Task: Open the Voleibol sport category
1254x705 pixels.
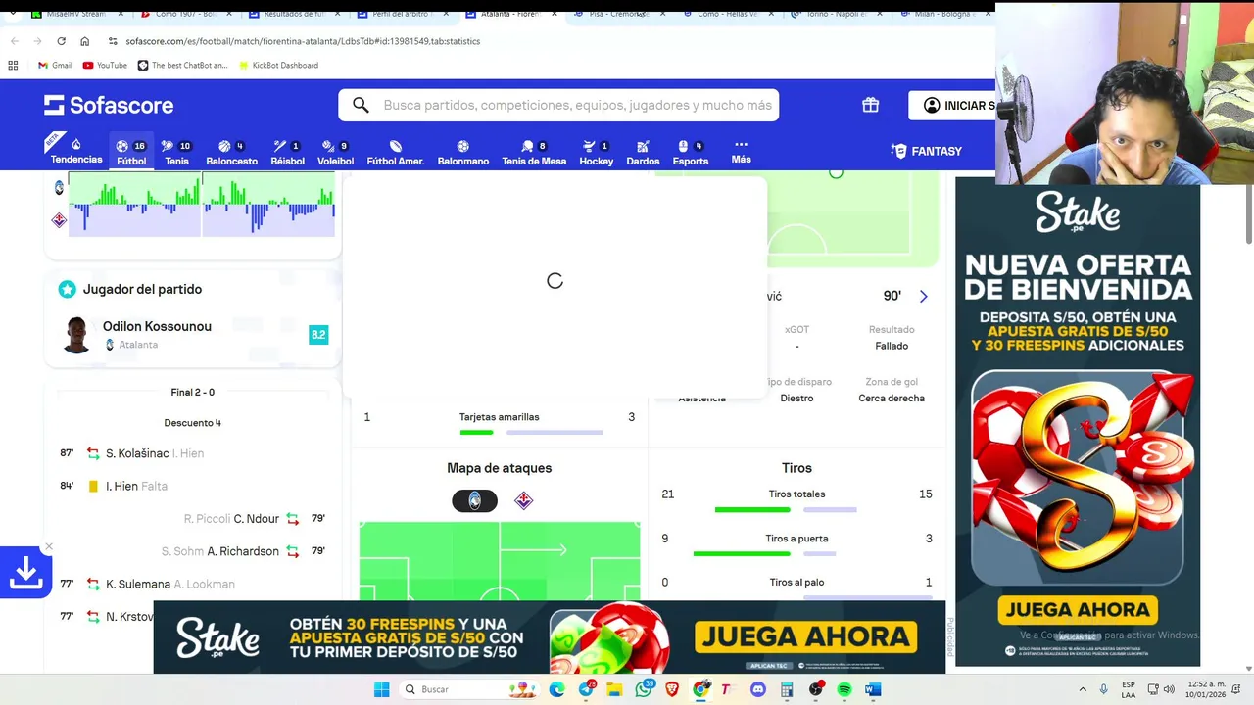Action: [336, 153]
